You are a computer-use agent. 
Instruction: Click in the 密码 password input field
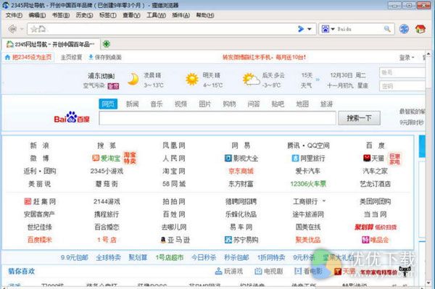(x=402, y=86)
